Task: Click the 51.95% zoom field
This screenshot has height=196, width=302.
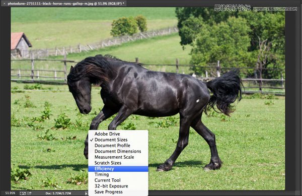Action: [x=10, y=193]
